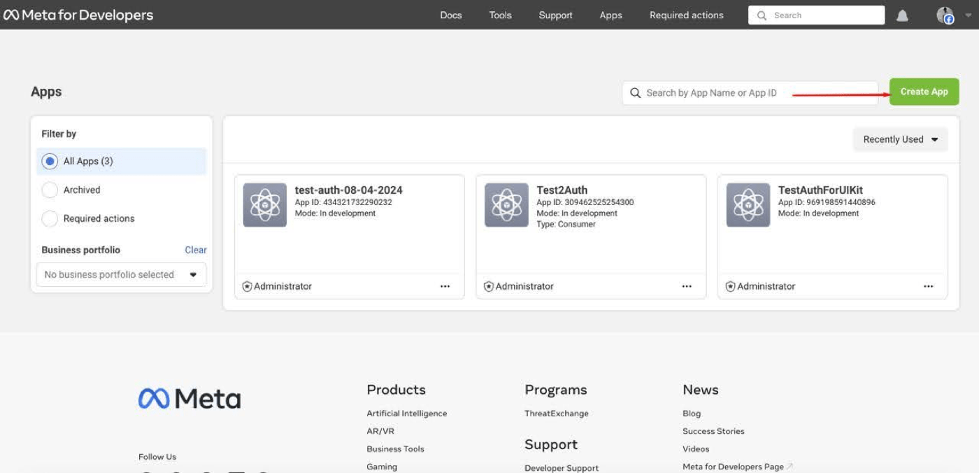The image size is (979, 473).
Task: Click the Meta for Developers logo
Action: (78, 15)
